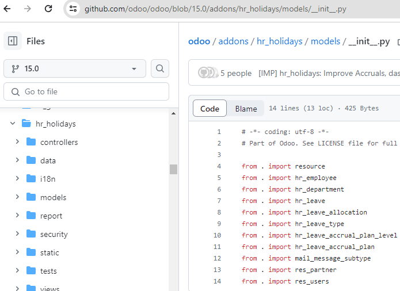Reload the page with the refresh icon

tap(48, 9)
